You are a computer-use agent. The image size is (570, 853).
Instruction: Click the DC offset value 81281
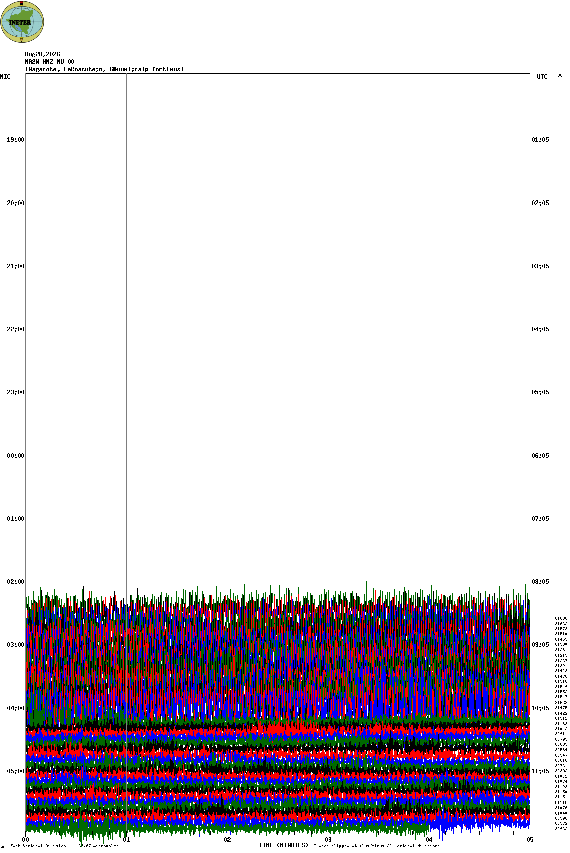click(561, 650)
